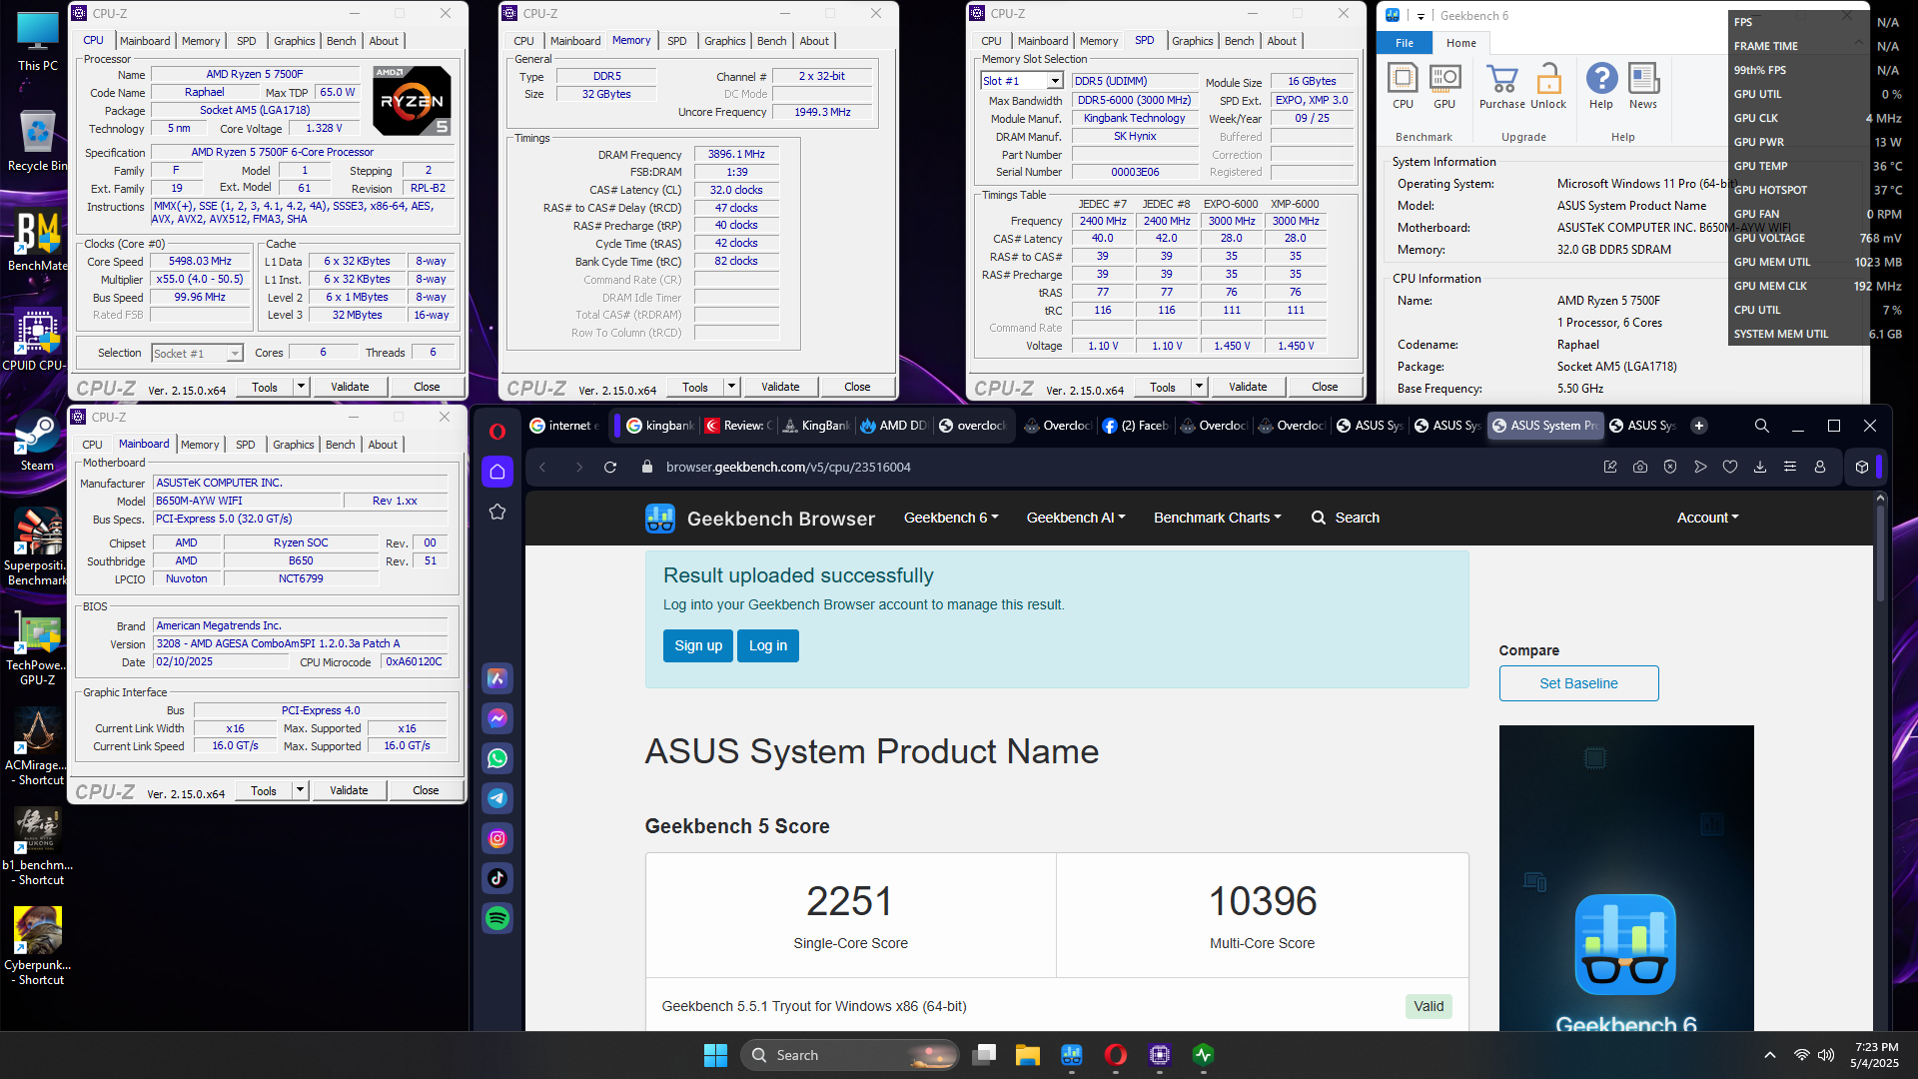Image resolution: width=1918 pixels, height=1079 pixels.
Task: Open new tab with plus button
Action: point(1699,426)
